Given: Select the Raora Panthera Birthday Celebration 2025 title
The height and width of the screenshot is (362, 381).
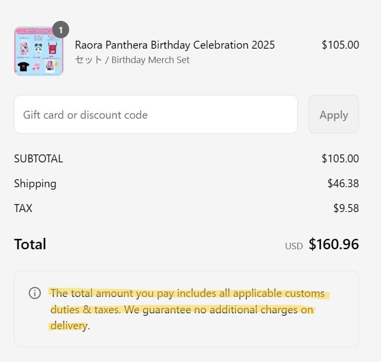Looking at the screenshot, I should click(x=175, y=45).
